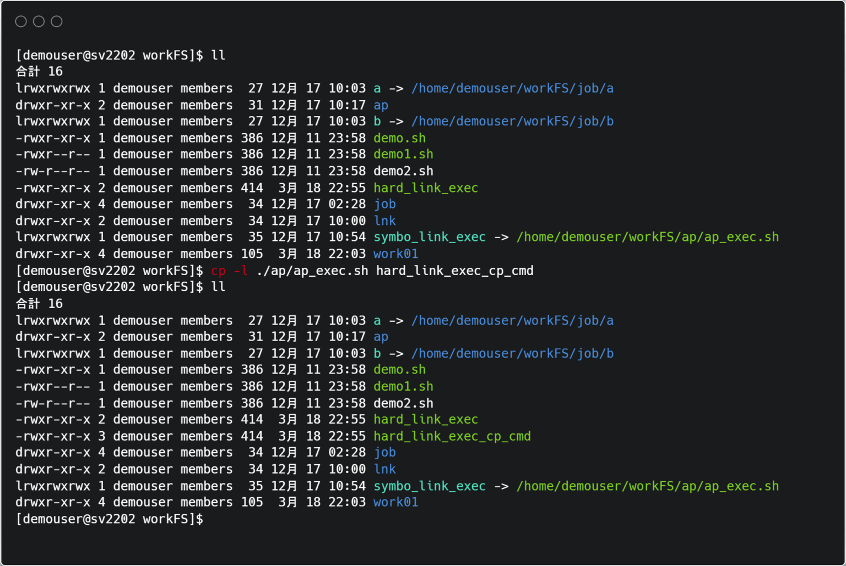
Task: Click the "./ap/ap_exec.sh" argument in the cp command
Action: pos(312,271)
